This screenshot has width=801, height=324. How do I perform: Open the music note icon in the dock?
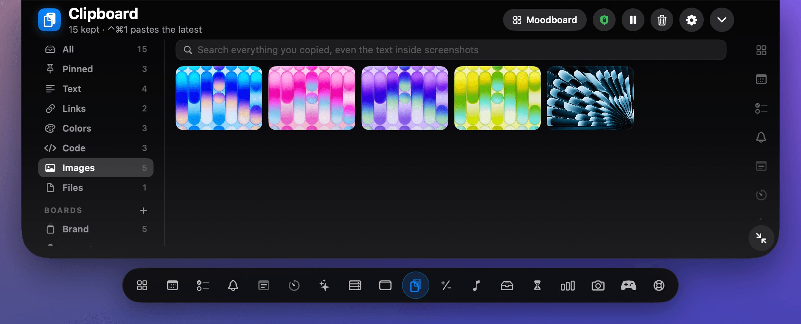pos(476,286)
